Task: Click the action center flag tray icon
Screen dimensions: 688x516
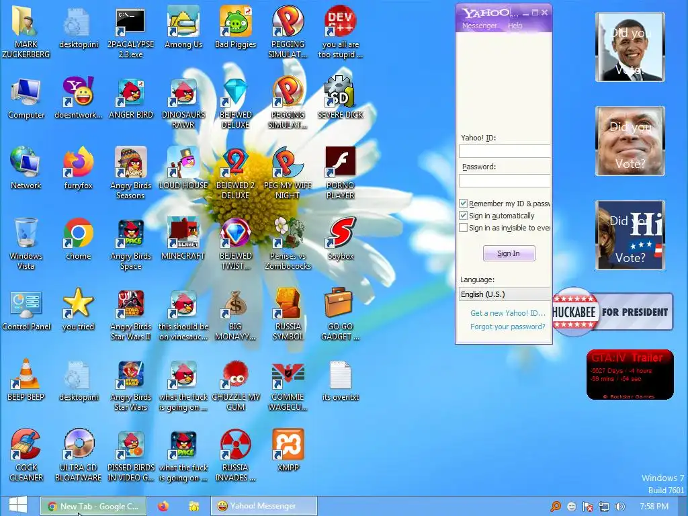Action: [587, 507]
